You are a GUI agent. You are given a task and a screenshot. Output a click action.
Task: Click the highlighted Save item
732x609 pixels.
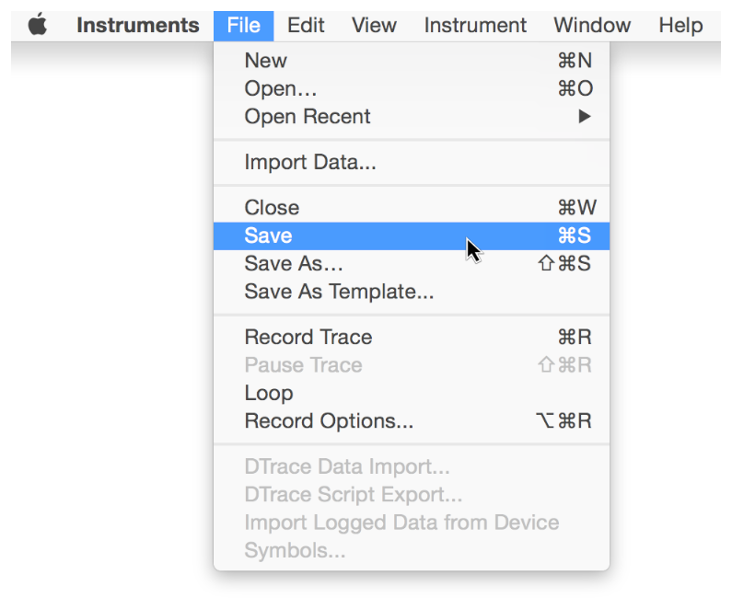pyautogui.click(x=268, y=236)
